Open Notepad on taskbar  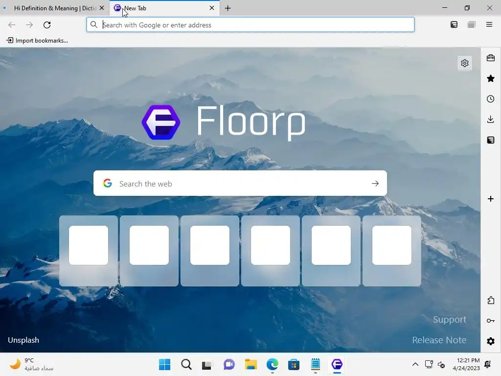pos(316,364)
